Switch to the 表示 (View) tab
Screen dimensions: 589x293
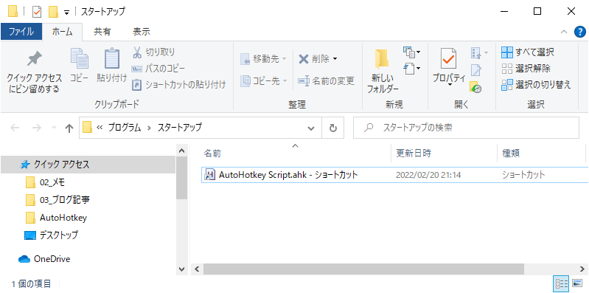[142, 32]
